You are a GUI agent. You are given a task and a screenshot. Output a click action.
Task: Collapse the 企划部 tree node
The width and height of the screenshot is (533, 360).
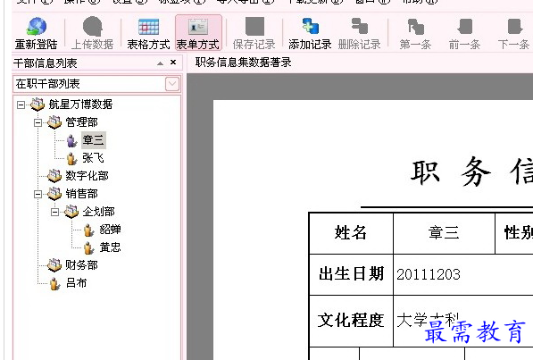(54, 212)
